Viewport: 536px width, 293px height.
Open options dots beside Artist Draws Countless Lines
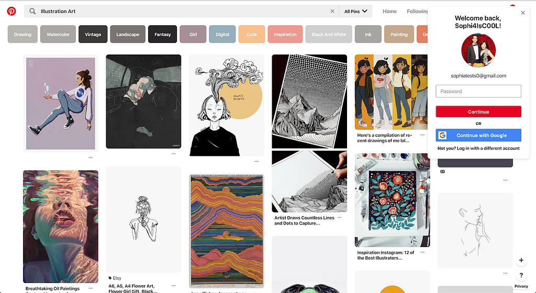(x=339, y=217)
